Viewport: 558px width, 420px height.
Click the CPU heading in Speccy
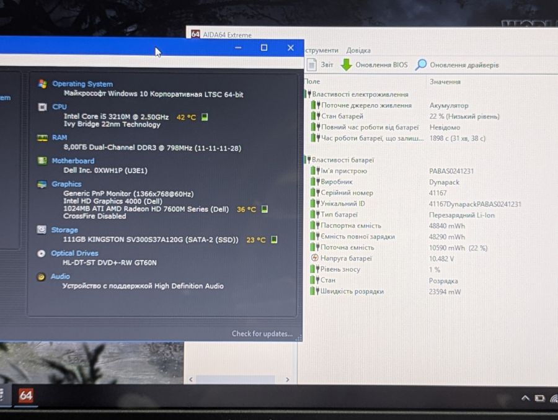[x=60, y=107]
